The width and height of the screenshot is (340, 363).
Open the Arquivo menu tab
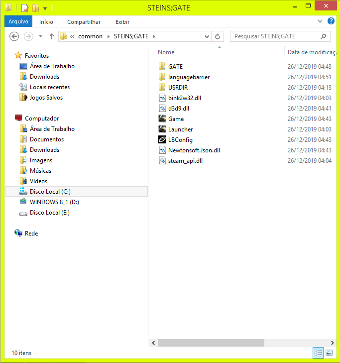18,21
